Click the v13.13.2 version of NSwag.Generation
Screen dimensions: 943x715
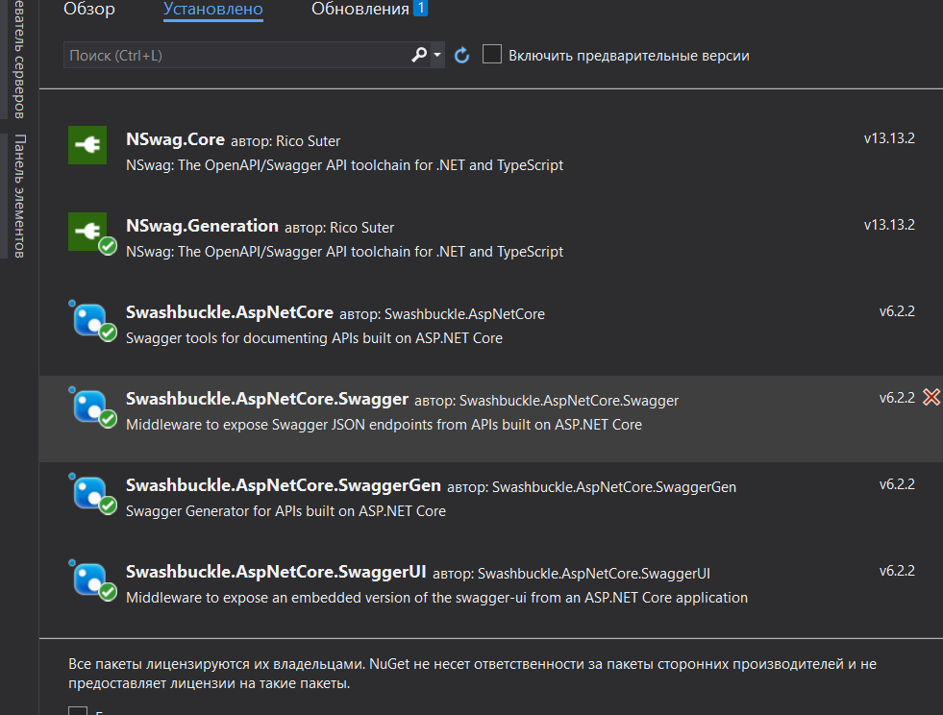(x=889, y=225)
